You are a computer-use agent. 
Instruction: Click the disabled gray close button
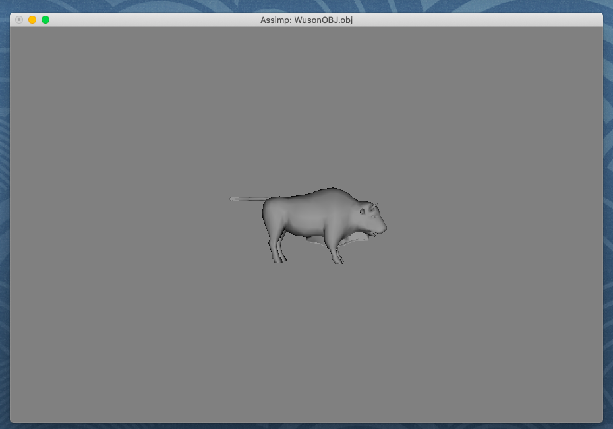[x=19, y=20]
